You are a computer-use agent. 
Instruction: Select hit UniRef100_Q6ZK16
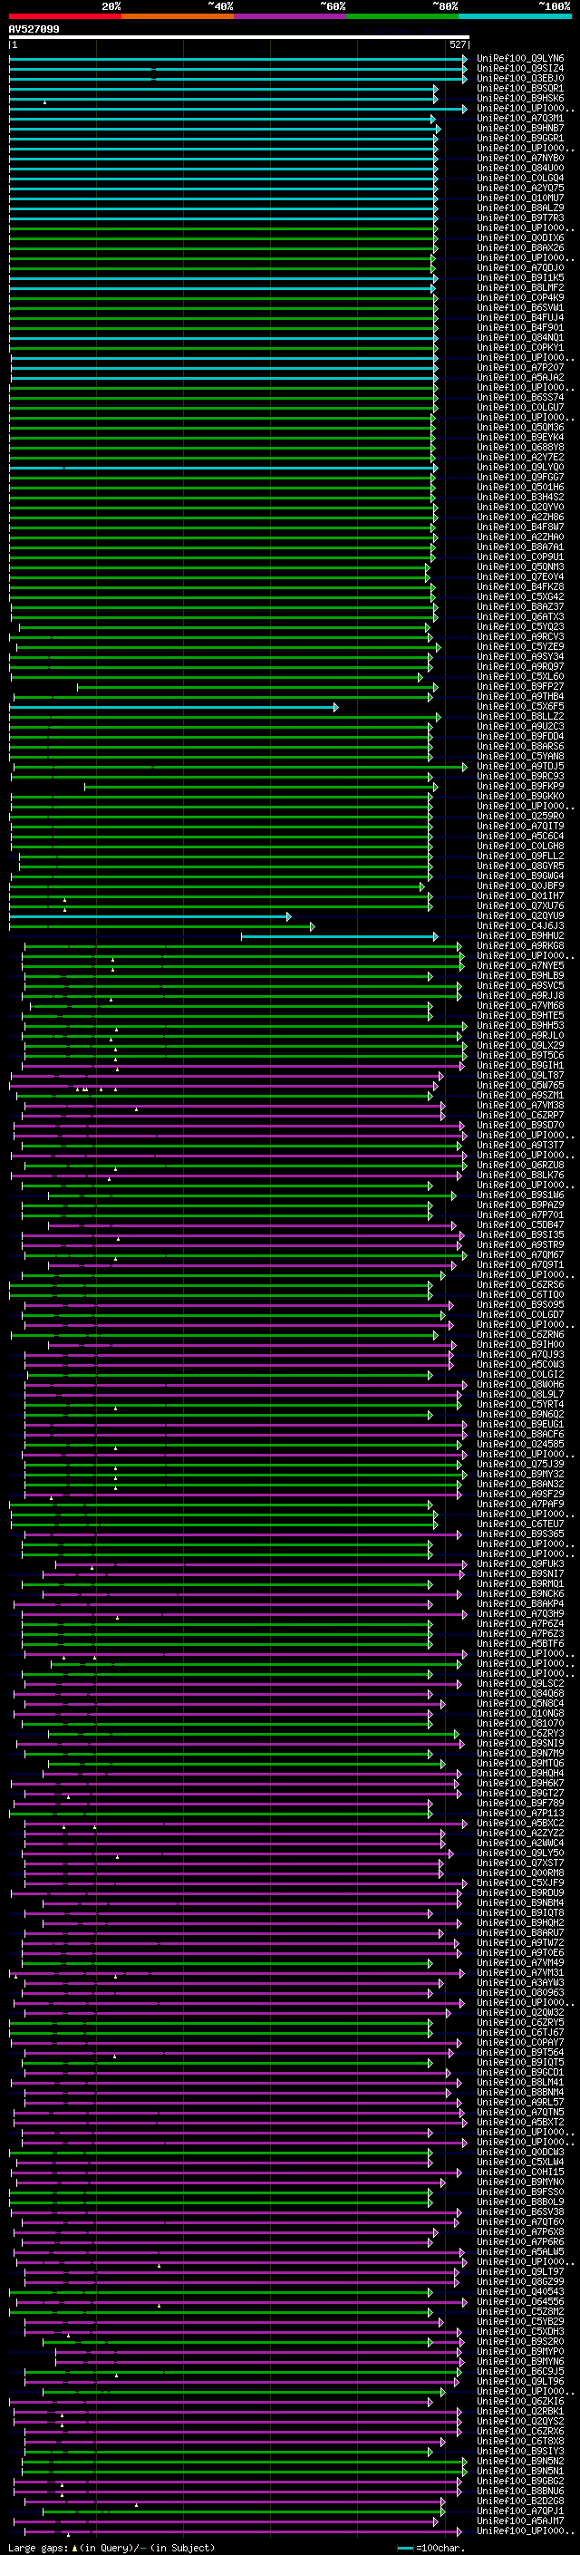(520, 2401)
